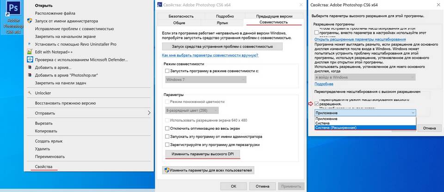Switch to the Общие tab
Image resolution: width=444 pixels, height=192 pixels.
pyautogui.click(x=179, y=23)
